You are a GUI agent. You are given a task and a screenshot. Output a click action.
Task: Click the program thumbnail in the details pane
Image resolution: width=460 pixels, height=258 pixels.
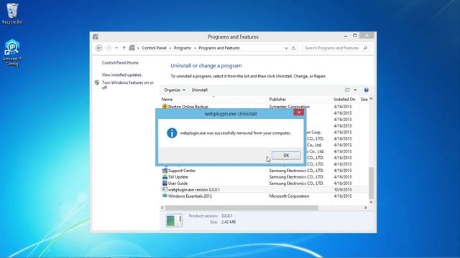(x=174, y=221)
